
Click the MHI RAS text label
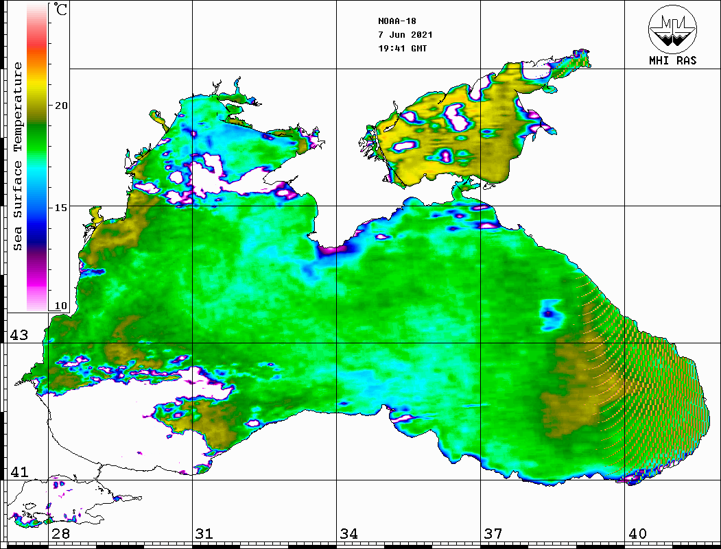point(672,60)
